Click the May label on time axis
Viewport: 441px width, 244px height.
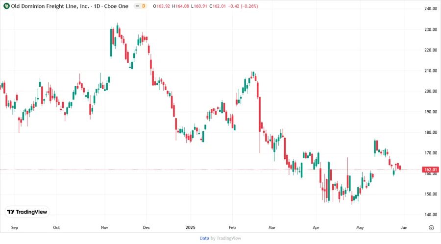click(360, 227)
